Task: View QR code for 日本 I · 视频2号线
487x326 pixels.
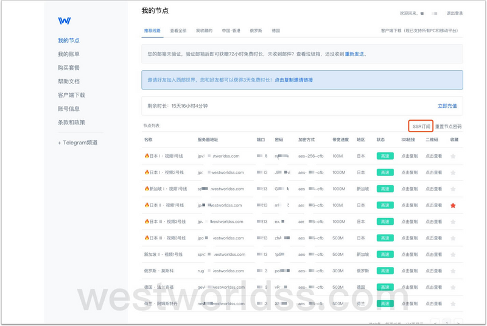Action: coord(433,172)
